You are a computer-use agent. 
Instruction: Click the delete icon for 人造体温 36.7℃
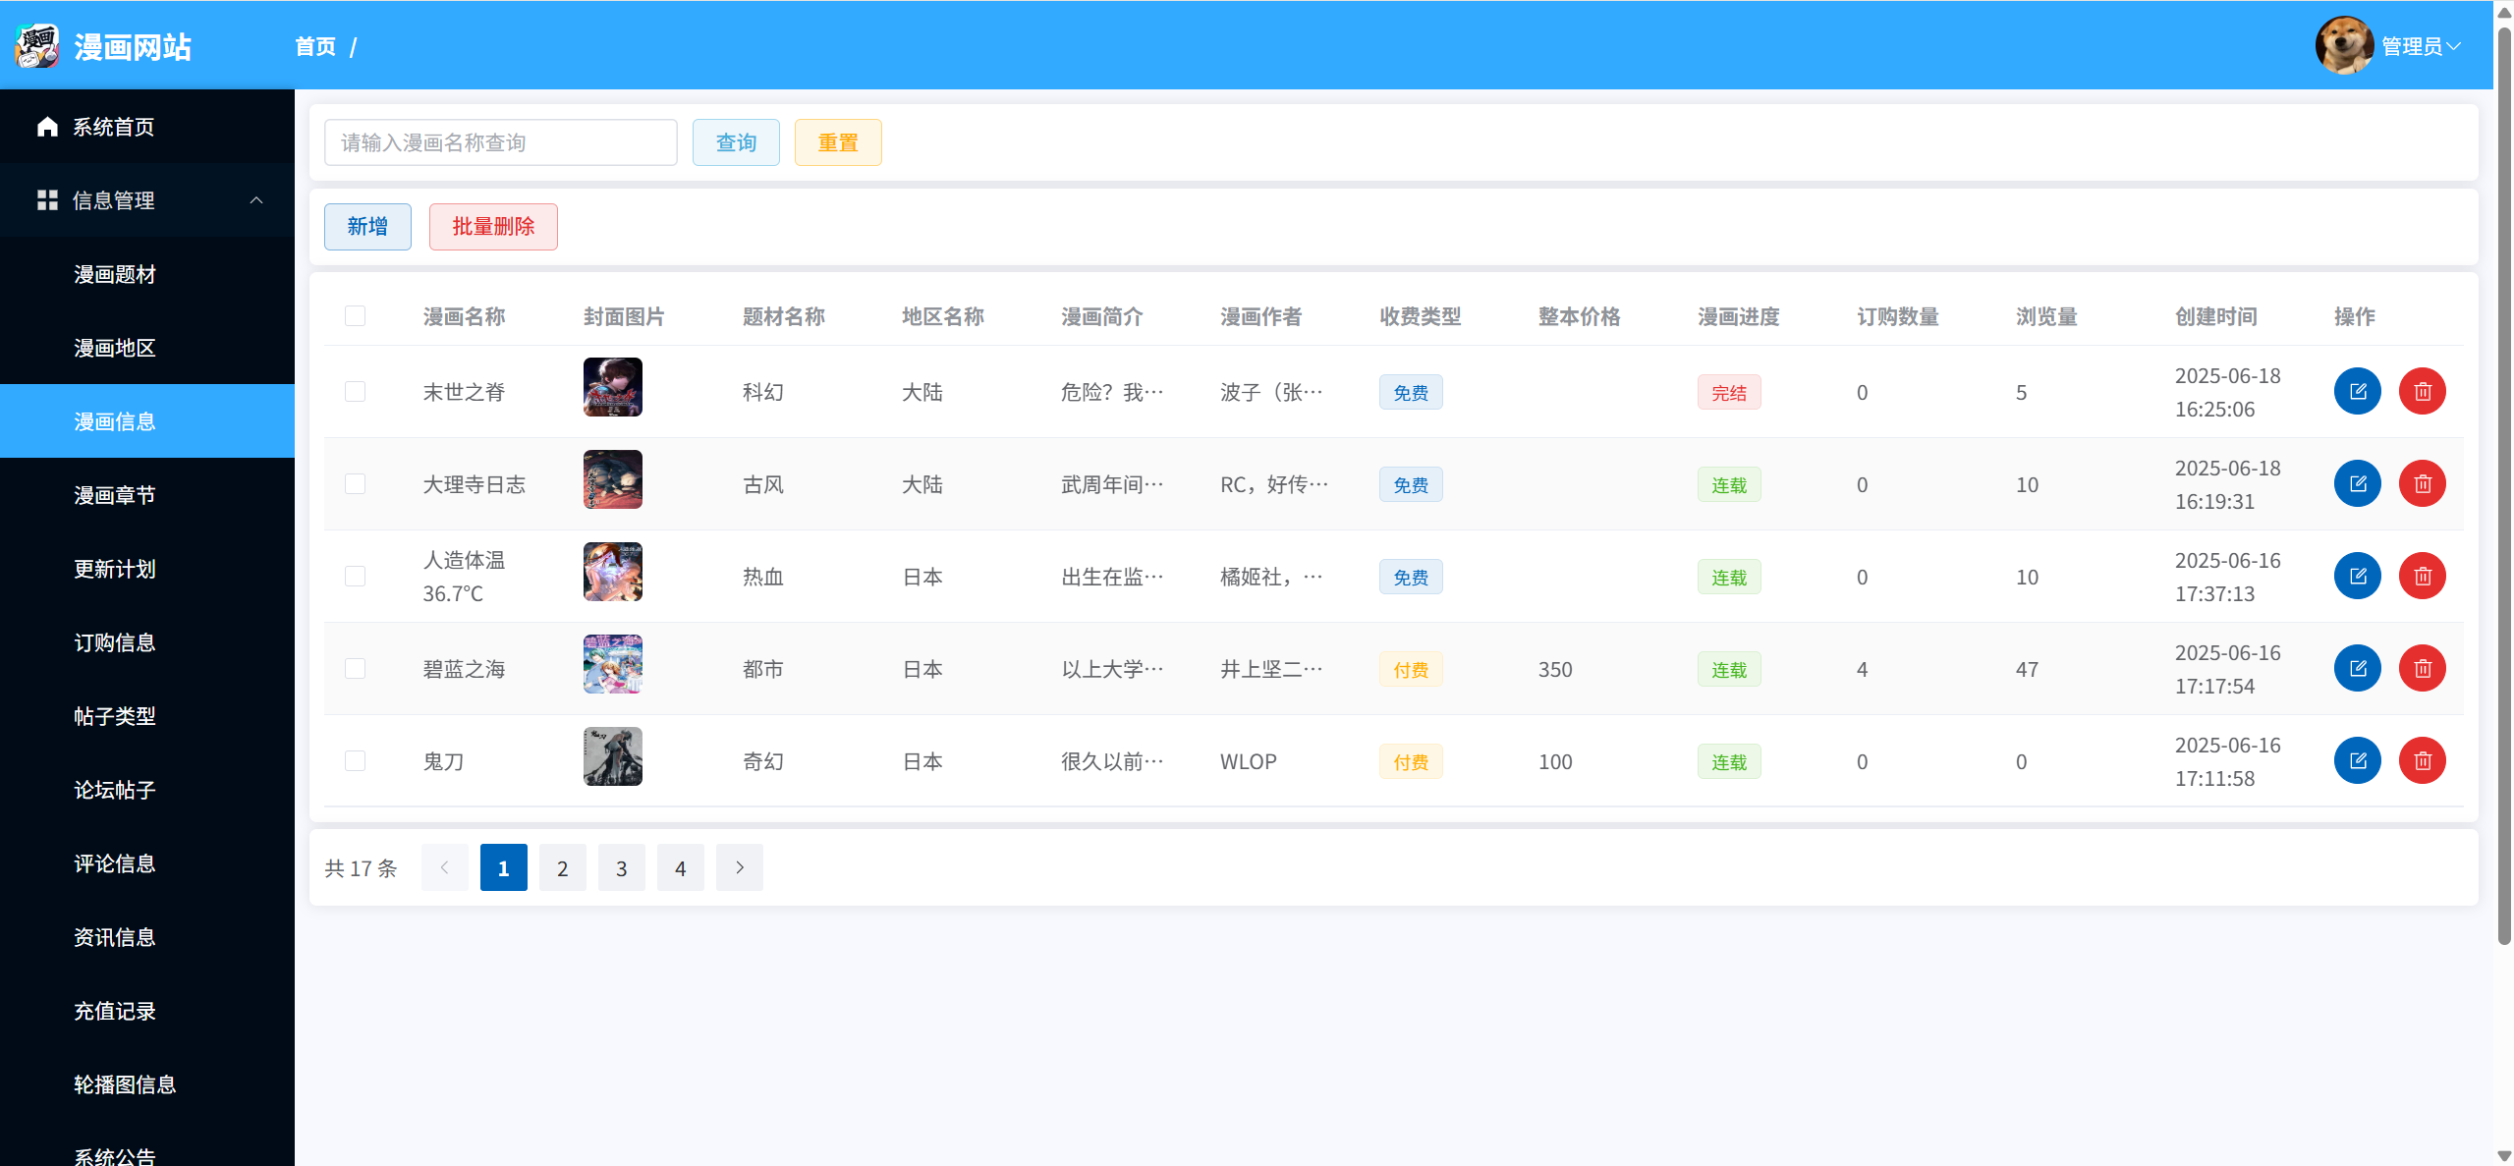pos(2422,577)
